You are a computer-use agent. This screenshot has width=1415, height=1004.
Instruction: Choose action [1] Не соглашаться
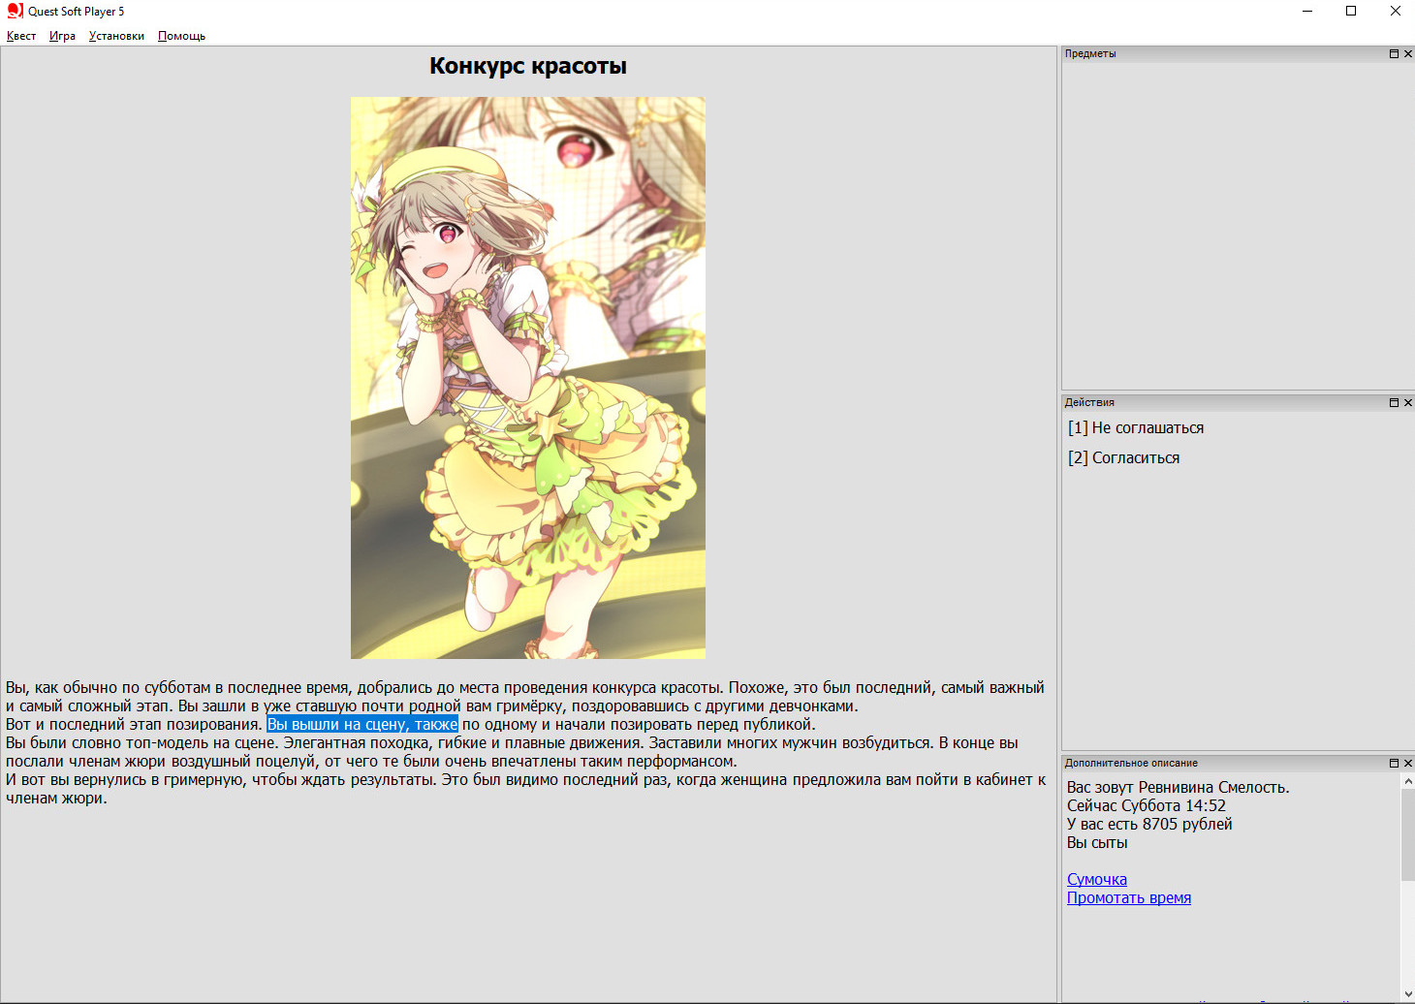click(1136, 428)
